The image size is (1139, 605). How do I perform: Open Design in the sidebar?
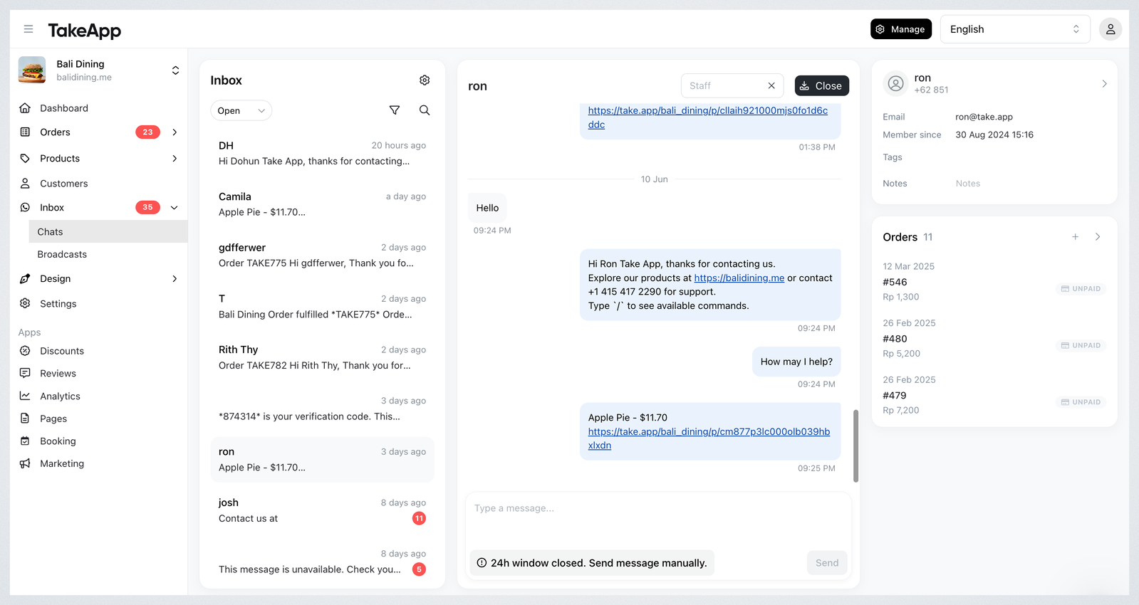56,279
